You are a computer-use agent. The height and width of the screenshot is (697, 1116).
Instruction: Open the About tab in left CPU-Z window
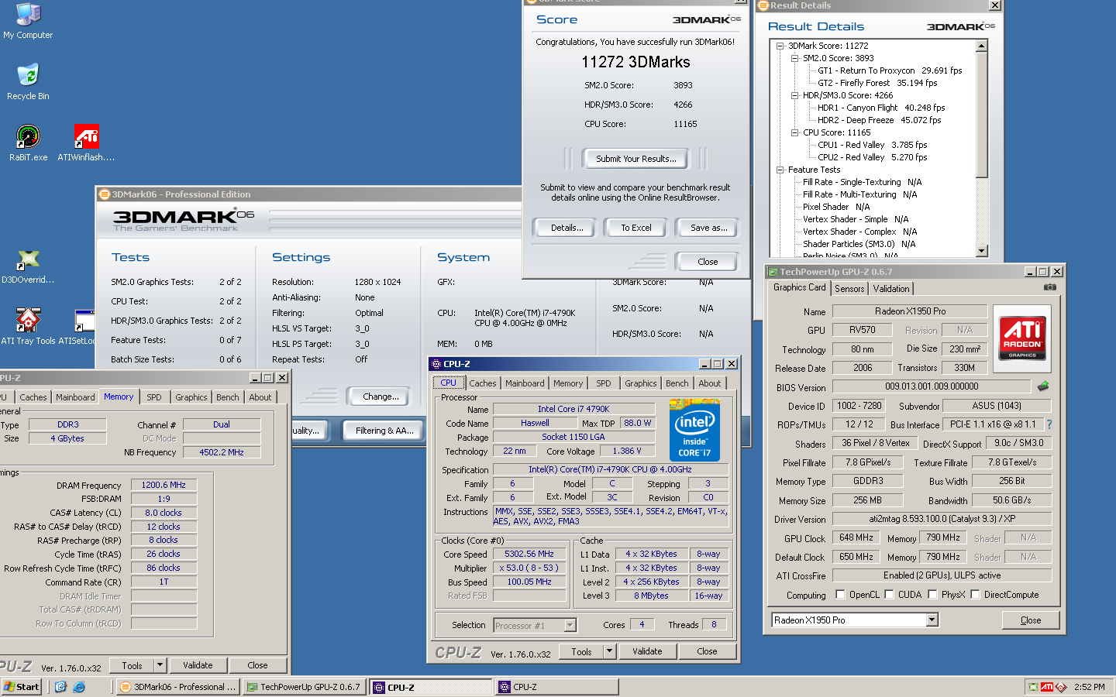[x=260, y=397]
